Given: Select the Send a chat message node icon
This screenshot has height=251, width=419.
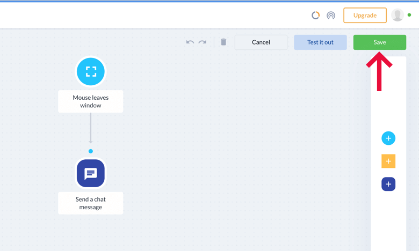Looking at the screenshot, I should click(x=91, y=173).
